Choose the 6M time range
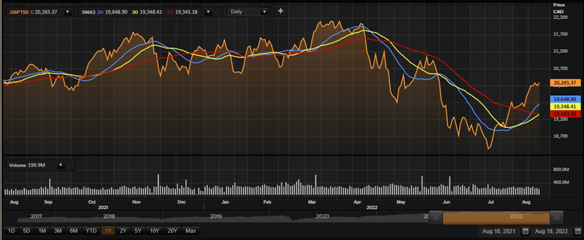The width and height of the screenshot is (584, 240). [73, 231]
